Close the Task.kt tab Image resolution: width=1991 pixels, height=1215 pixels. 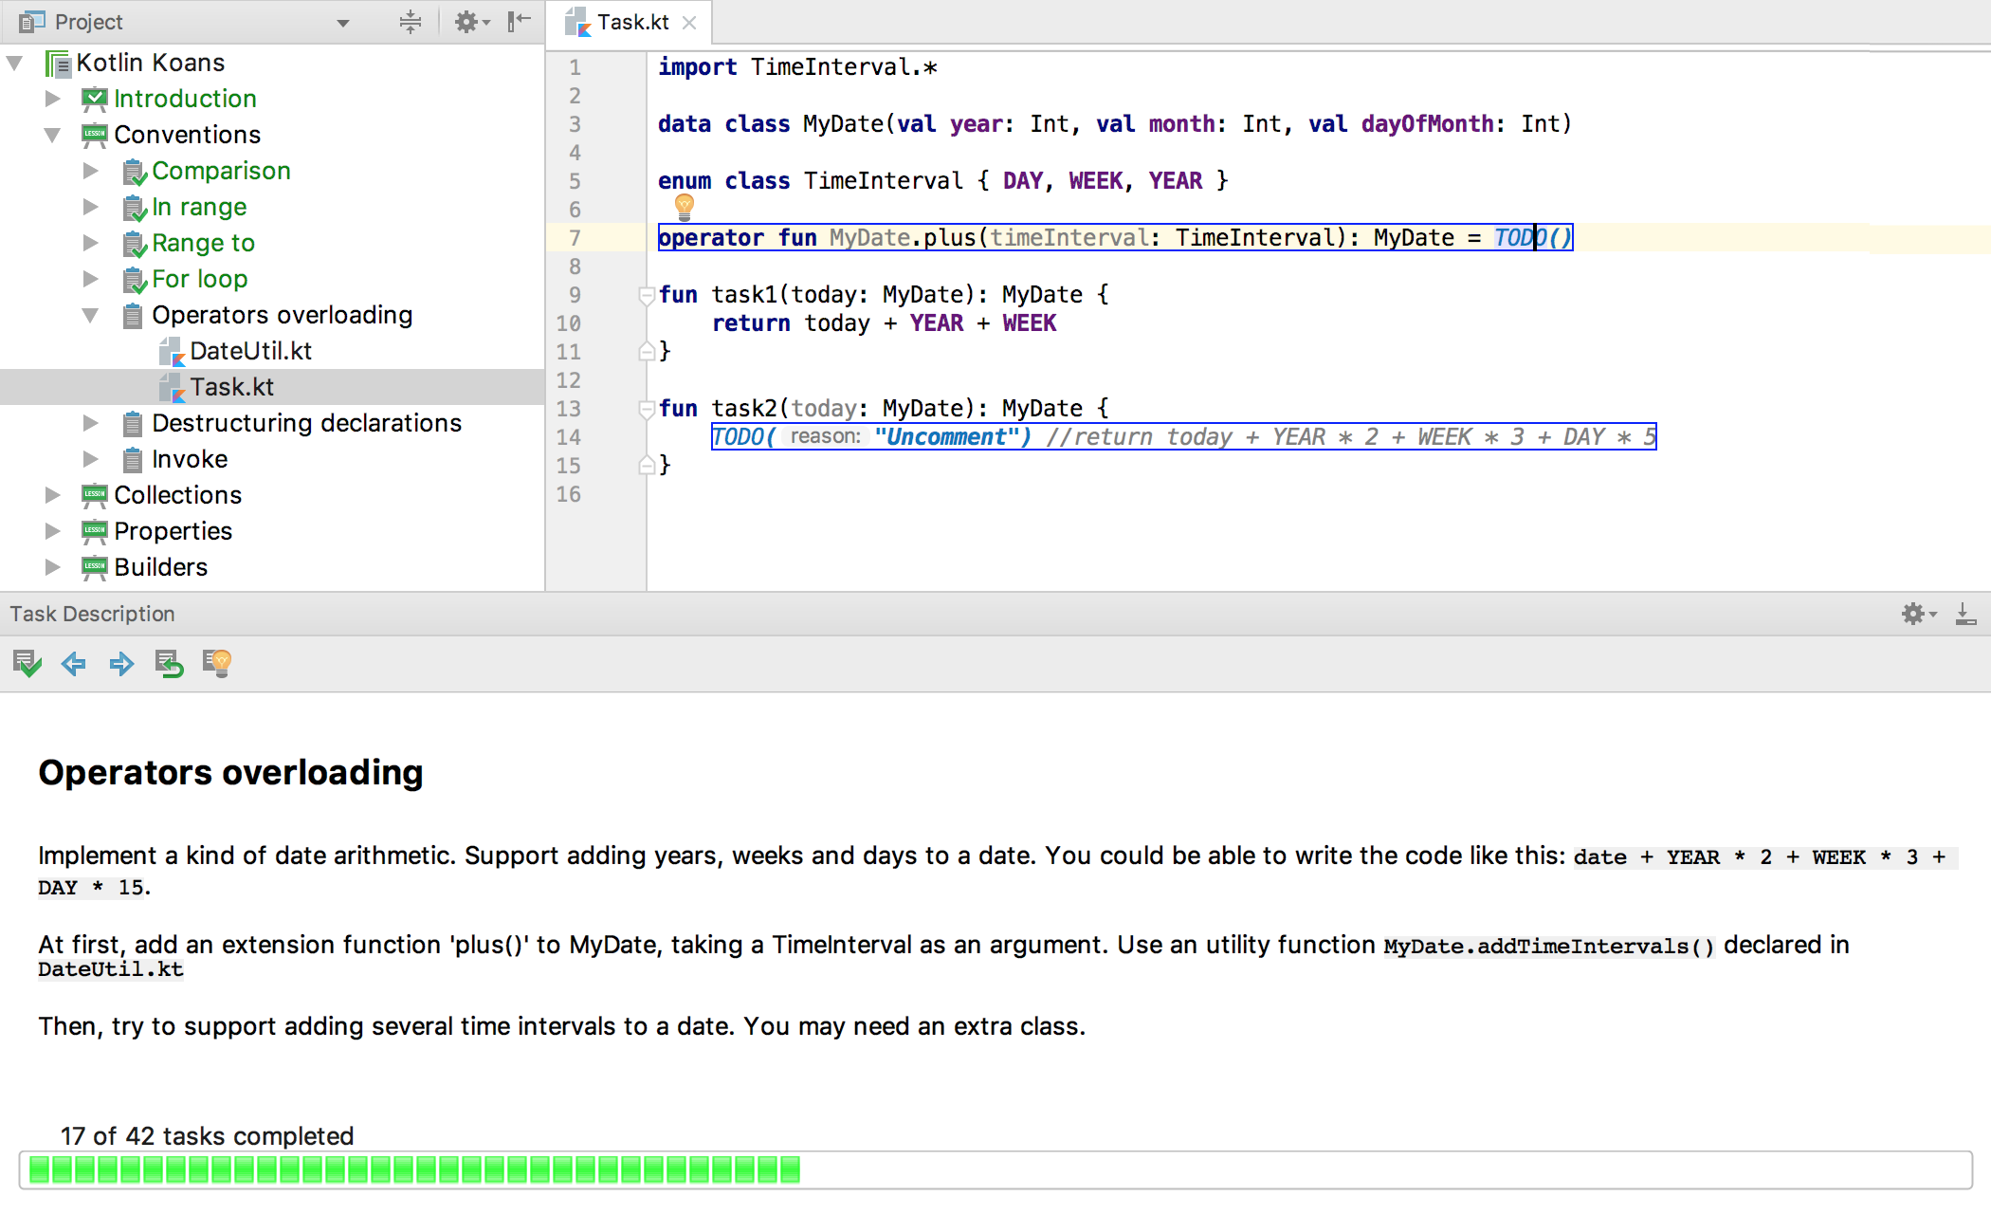(x=689, y=23)
